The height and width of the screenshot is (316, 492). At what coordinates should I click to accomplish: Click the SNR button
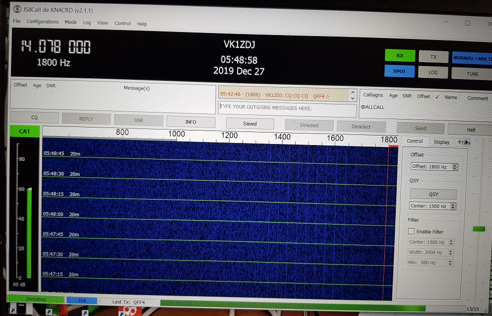pos(139,120)
